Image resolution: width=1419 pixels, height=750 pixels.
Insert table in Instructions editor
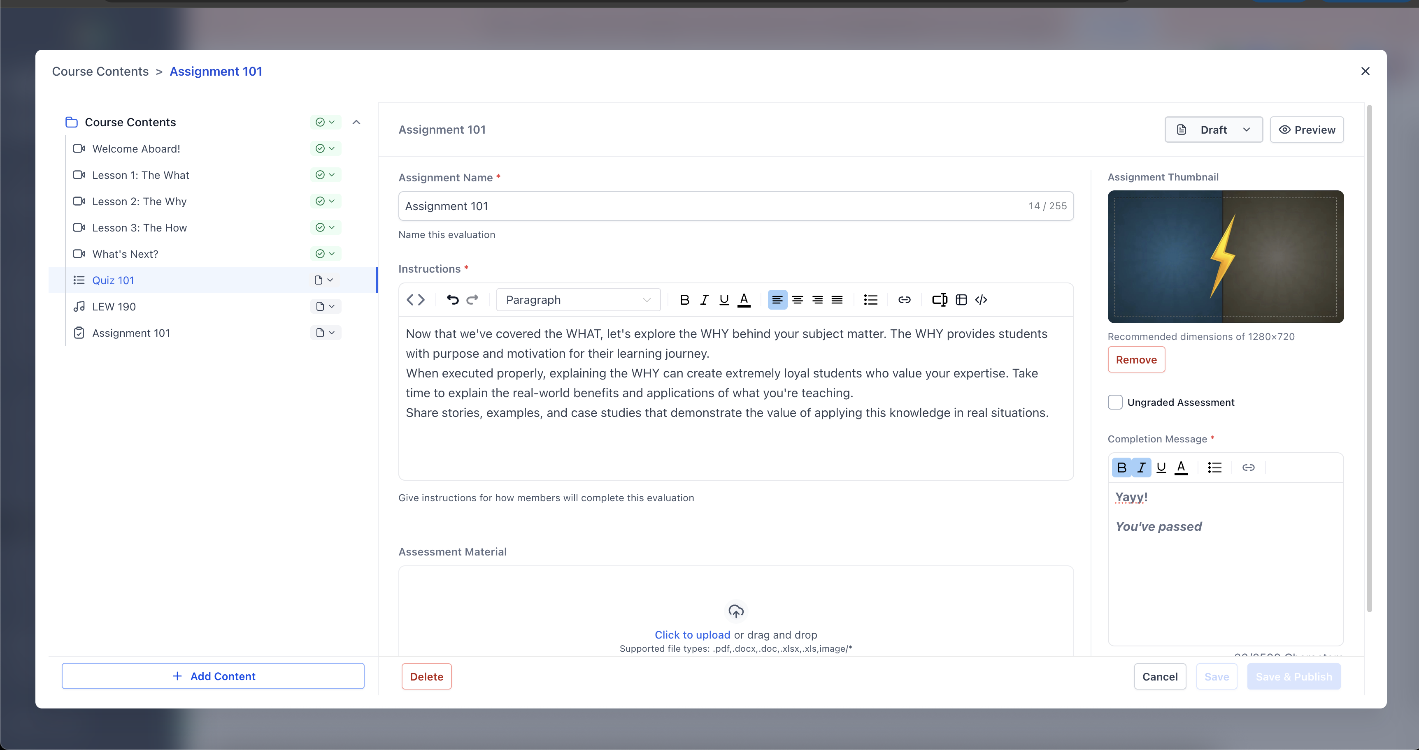click(961, 299)
